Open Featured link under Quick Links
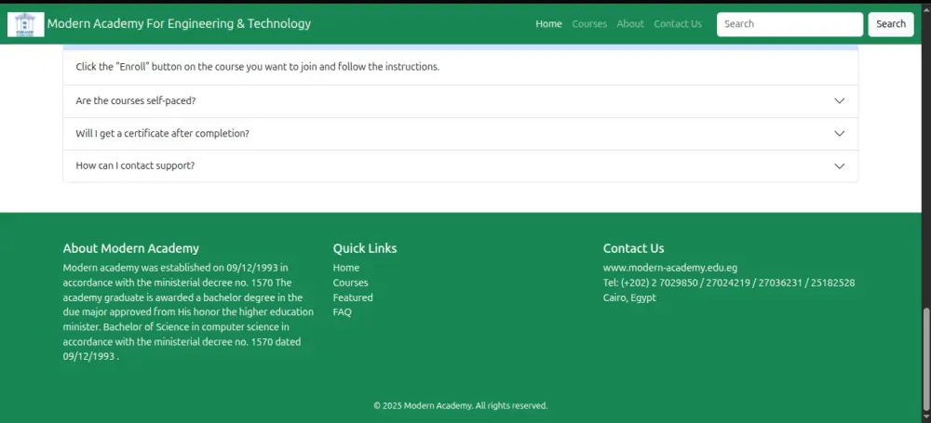This screenshot has width=931, height=423. pyautogui.click(x=353, y=297)
